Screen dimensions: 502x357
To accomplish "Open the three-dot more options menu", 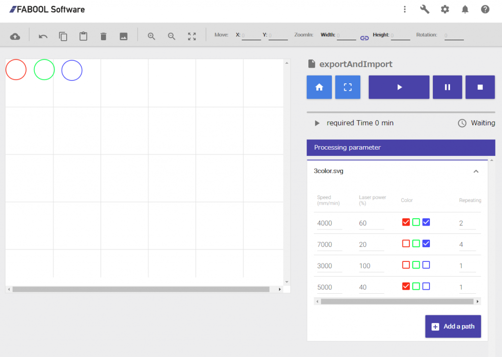I will click(x=404, y=9).
